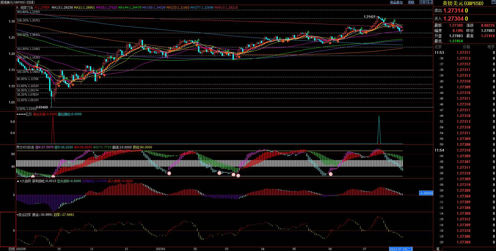Open the 商品叠加 overlay link

(x=396, y=2)
